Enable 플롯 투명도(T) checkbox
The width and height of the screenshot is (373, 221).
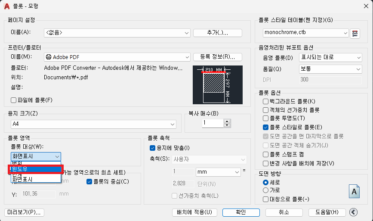tap(266, 118)
